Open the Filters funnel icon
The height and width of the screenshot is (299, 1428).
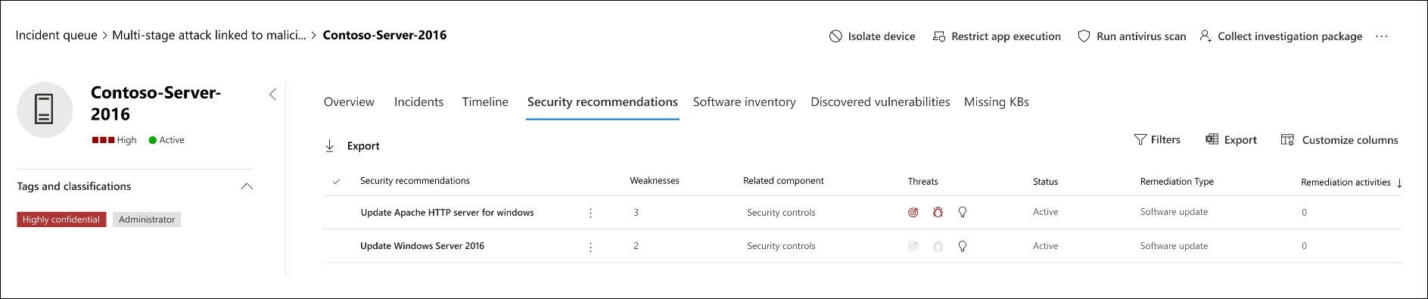point(1140,139)
